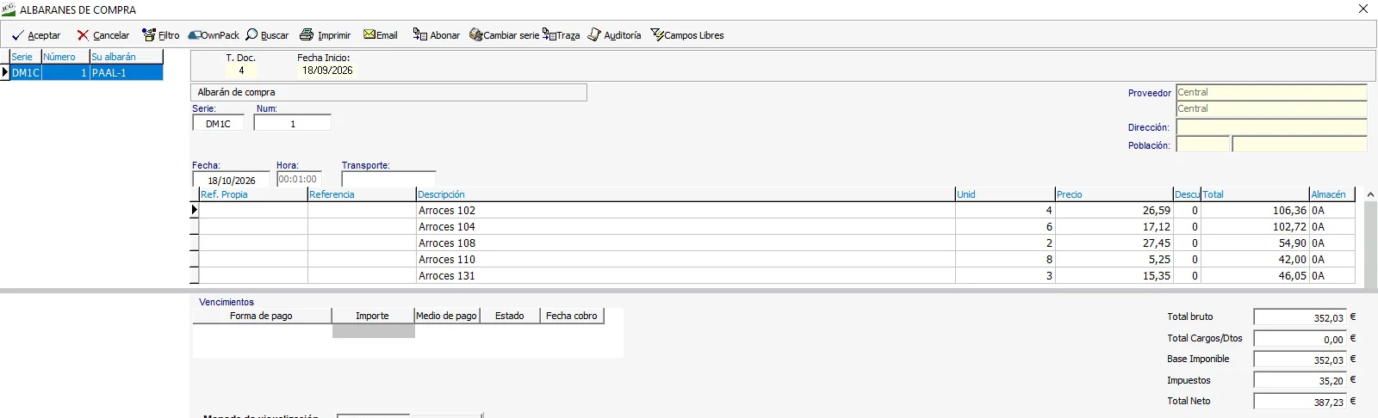Click the Buscar magnifier icon
1378x418 pixels.
(251, 35)
